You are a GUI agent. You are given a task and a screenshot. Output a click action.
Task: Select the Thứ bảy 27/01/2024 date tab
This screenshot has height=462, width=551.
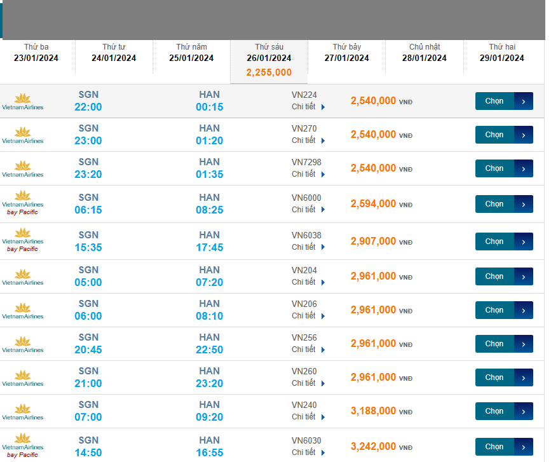pos(347,53)
